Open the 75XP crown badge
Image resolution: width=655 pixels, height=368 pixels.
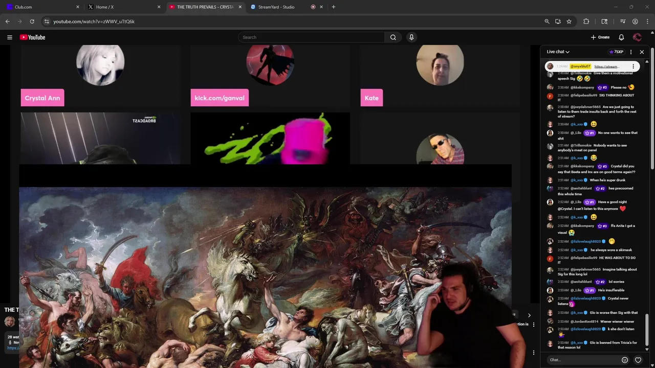click(x=616, y=52)
